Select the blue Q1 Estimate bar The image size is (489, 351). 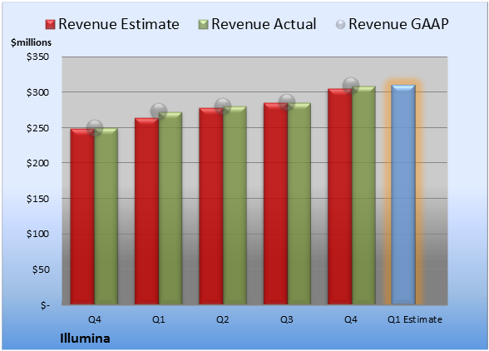403,195
